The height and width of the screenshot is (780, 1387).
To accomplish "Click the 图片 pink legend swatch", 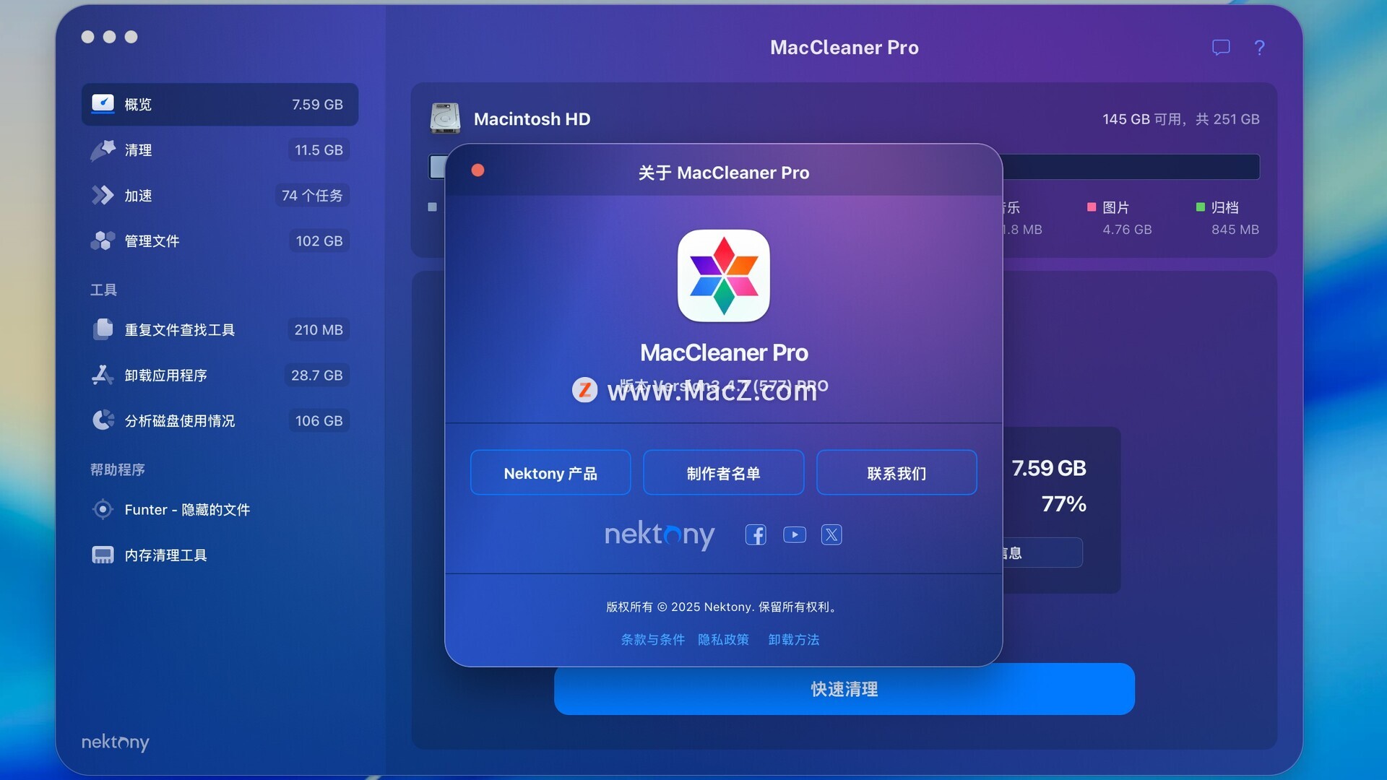I will 1092,207.
